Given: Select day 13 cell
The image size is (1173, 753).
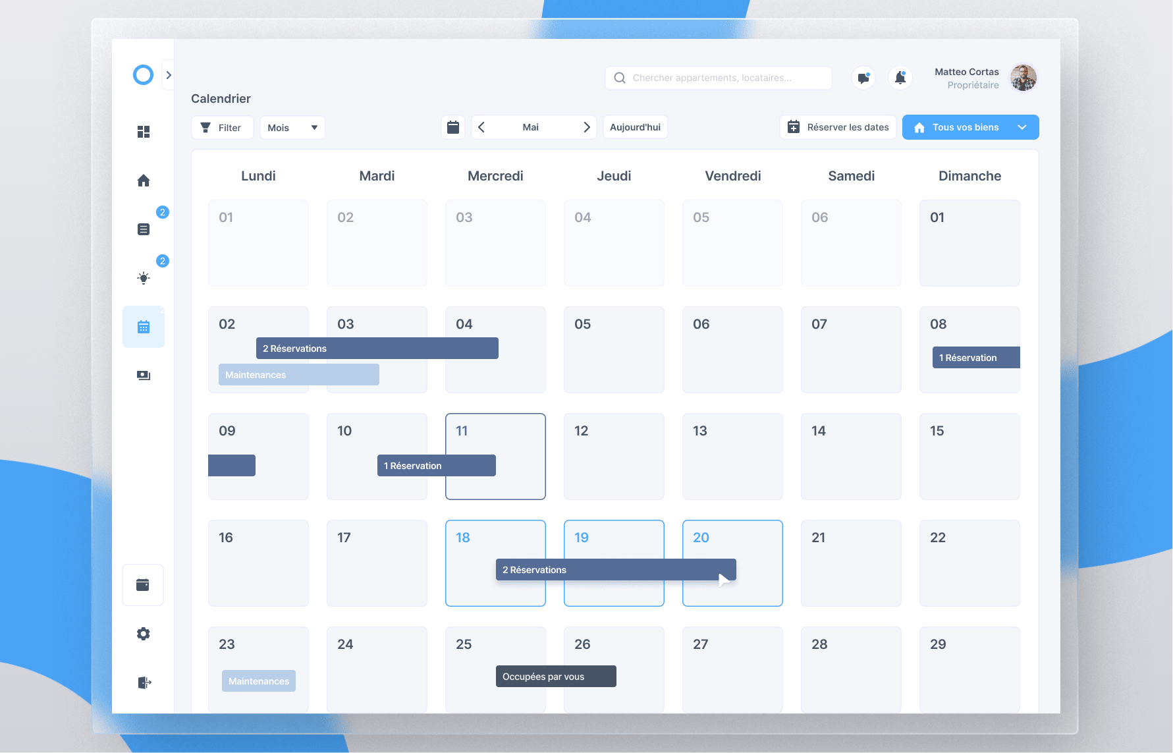Looking at the screenshot, I should pyautogui.click(x=732, y=457).
